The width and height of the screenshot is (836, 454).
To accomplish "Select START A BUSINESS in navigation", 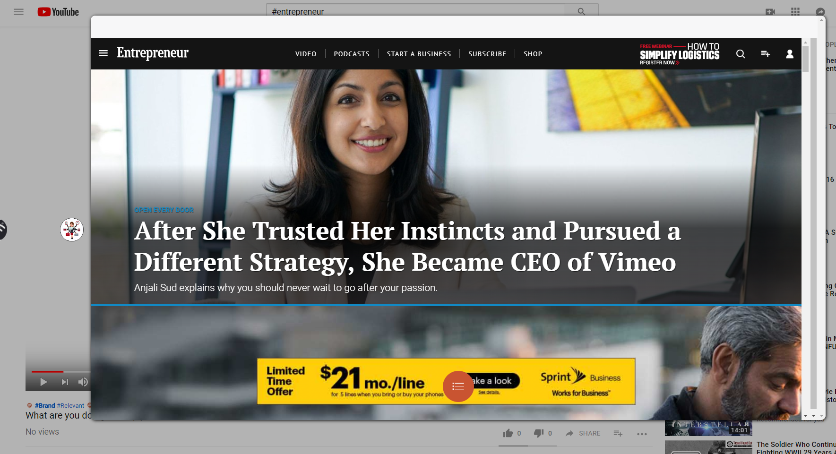I will pos(419,54).
